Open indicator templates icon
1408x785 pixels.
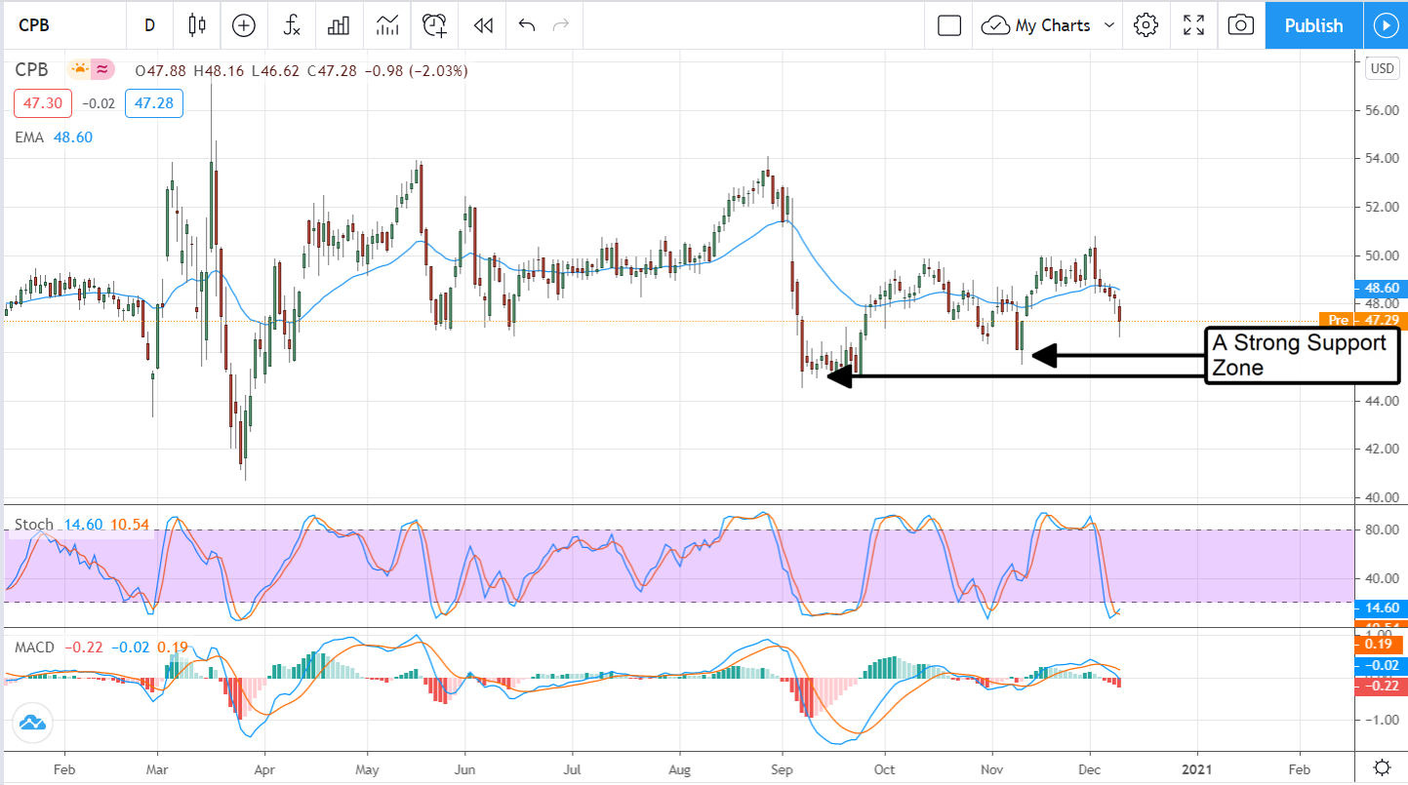[386, 25]
